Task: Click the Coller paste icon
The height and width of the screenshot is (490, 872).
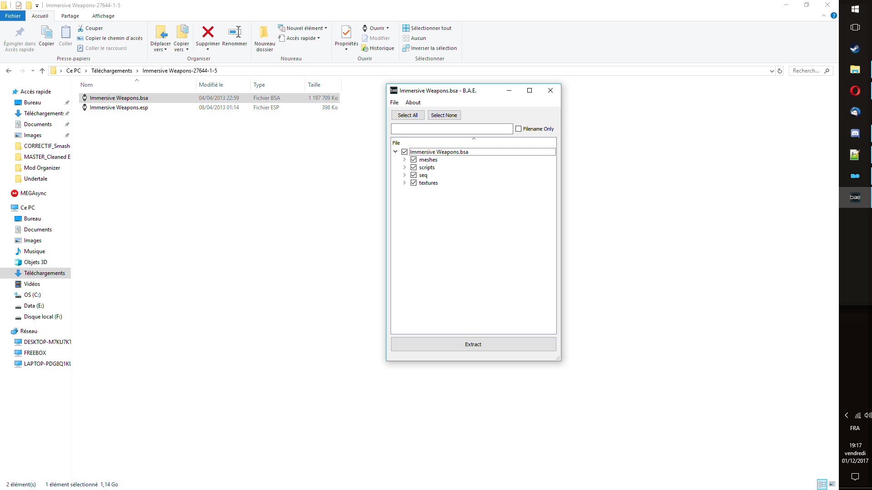Action: click(x=65, y=36)
